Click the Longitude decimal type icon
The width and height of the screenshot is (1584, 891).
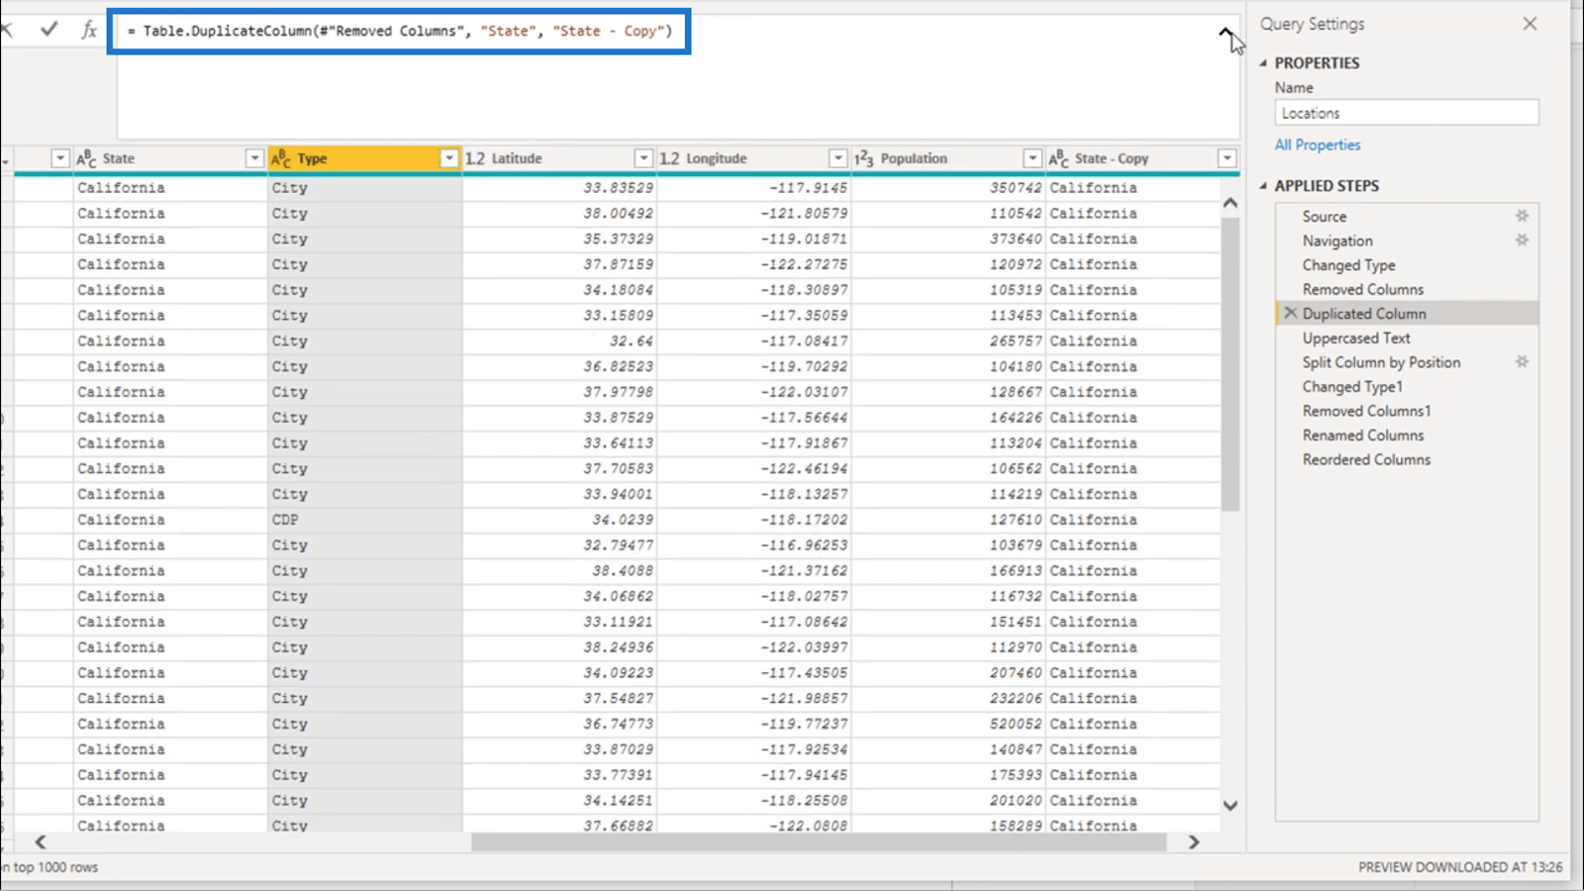pyautogui.click(x=669, y=158)
